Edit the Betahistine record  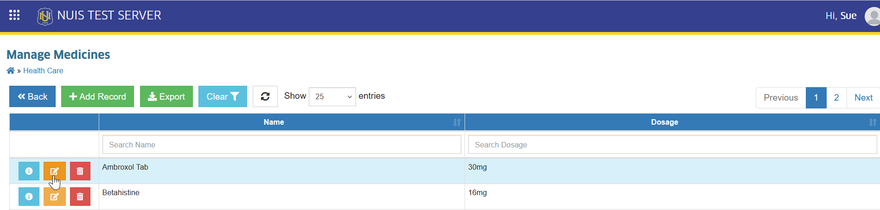click(x=55, y=197)
